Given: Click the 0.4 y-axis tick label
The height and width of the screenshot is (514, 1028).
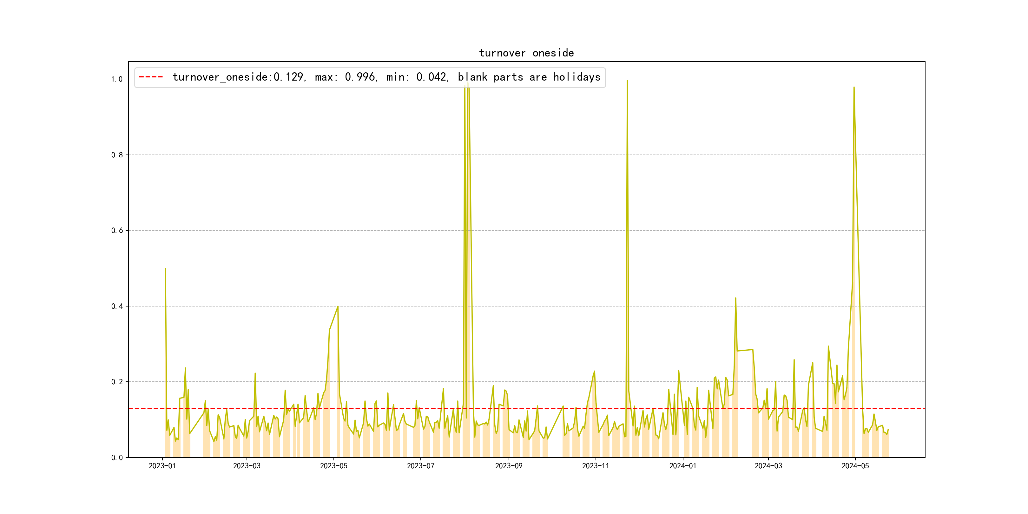Looking at the screenshot, I should [116, 306].
